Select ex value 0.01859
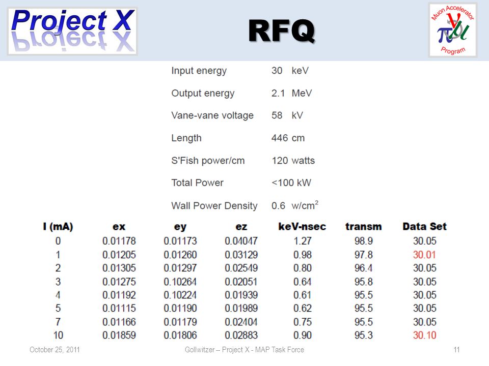The width and height of the screenshot is (489, 366). (x=119, y=335)
